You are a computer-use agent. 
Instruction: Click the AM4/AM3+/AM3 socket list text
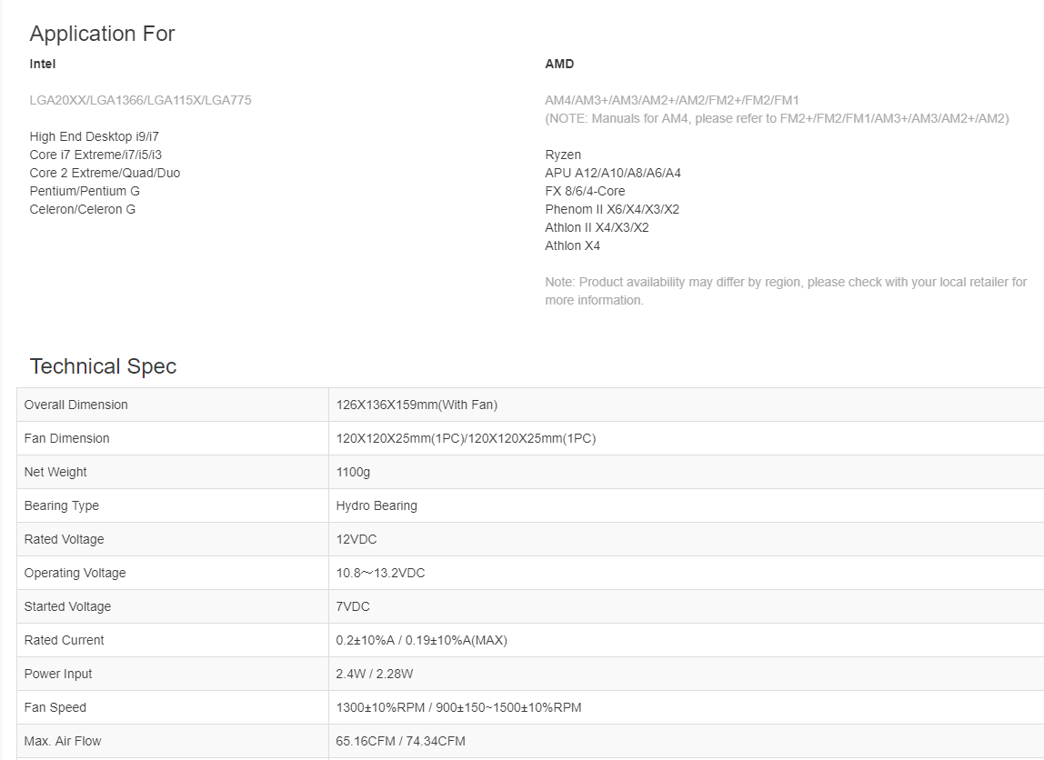[x=671, y=100]
